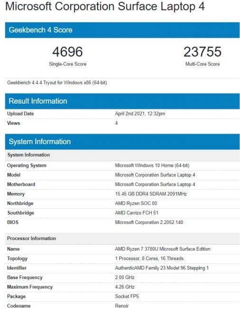Click the Identifier row label
Screen dimensions: 240x309
(x=17, y=268)
